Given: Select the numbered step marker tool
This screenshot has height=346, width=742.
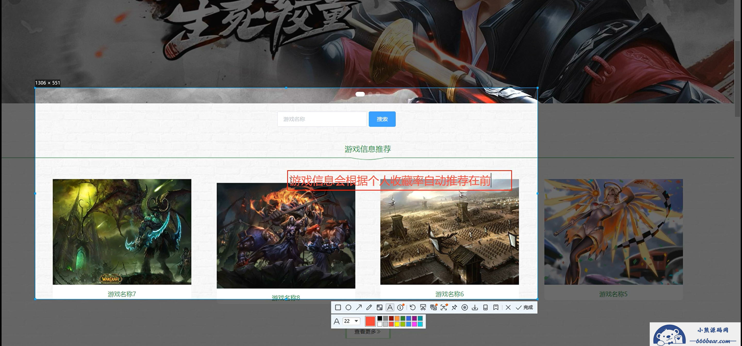Looking at the screenshot, I should [400, 307].
